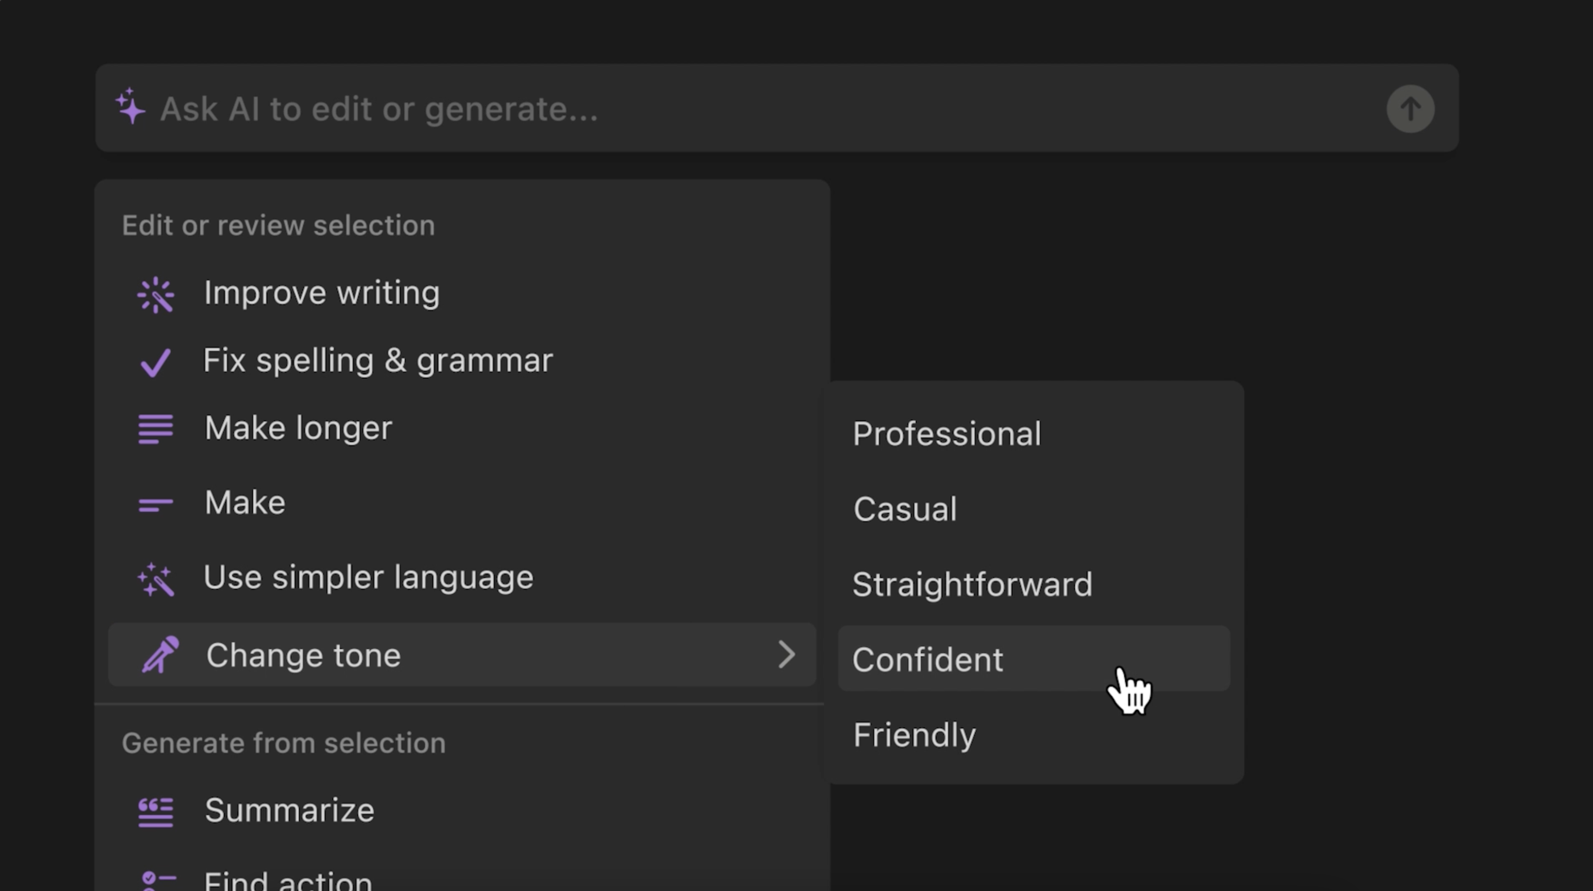Click the Summarize quote icon
The width and height of the screenshot is (1593, 891).
click(x=155, y=811)
